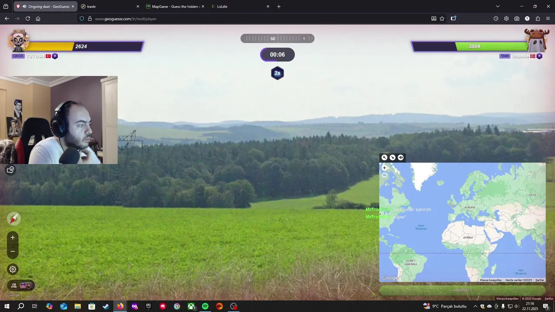The image size is (555, 312).
Task: Expand the list all tabs dropdown
Action: tap(498, 6)
